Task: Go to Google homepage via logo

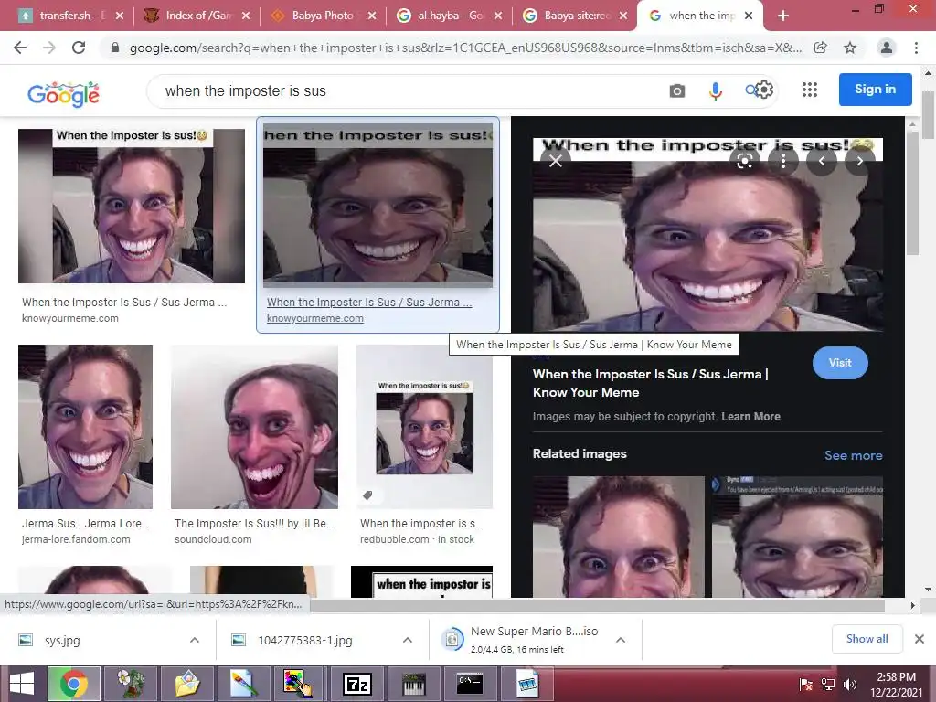Action: [64, 94]
